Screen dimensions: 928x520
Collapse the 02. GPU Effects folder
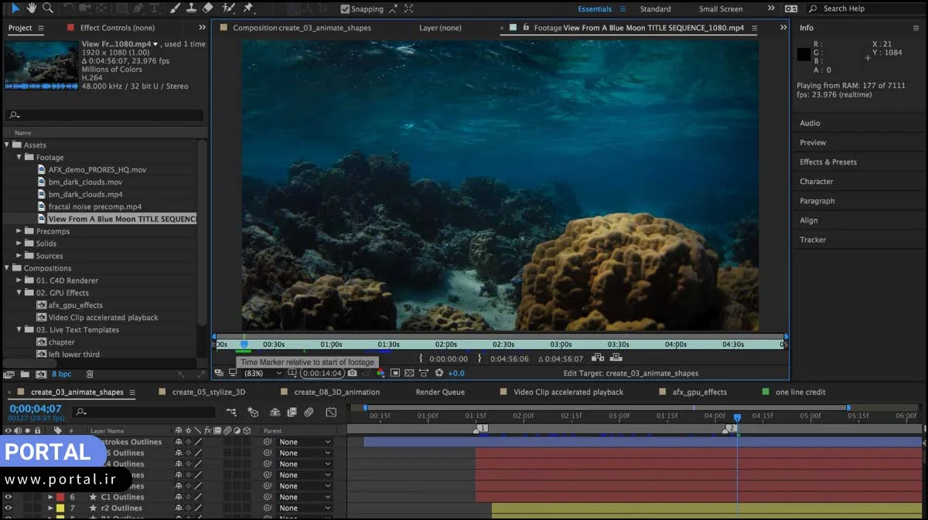pos(19,293)
